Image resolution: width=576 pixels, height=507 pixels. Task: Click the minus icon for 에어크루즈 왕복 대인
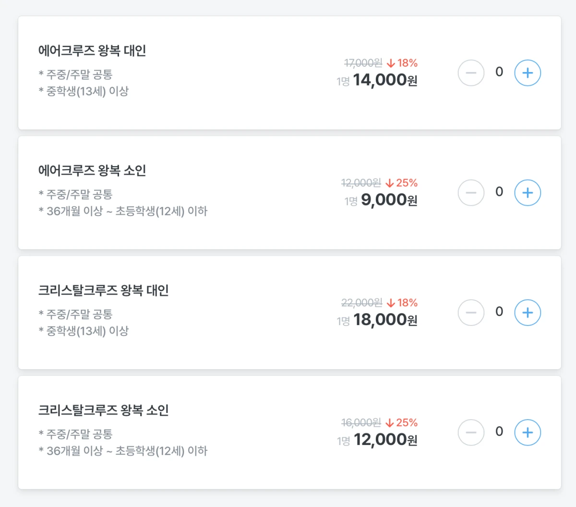[471, 72]
